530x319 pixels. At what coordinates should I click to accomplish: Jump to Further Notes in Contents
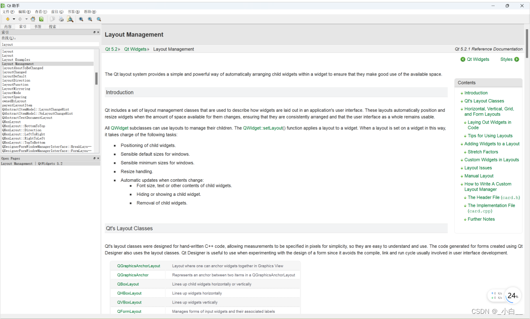click(481, 219)
